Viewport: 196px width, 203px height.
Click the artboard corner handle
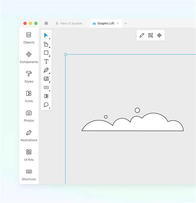point(65,55)
